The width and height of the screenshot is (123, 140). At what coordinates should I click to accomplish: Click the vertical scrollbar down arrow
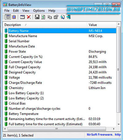(x=119, y=124)
